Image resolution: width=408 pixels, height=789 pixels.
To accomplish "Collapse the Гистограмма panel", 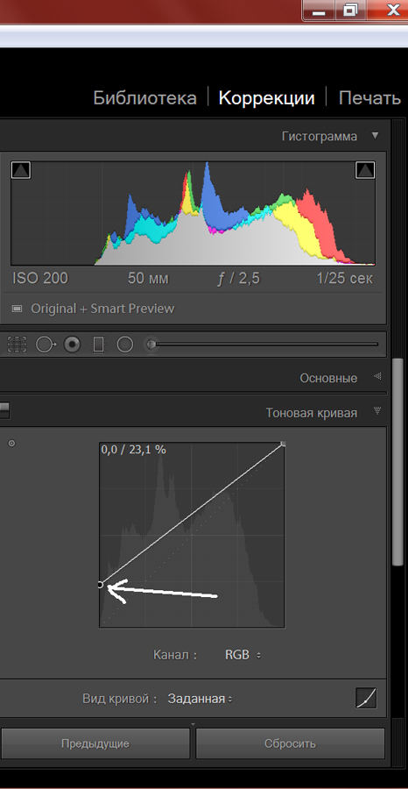I will click(x=375, y=136).
